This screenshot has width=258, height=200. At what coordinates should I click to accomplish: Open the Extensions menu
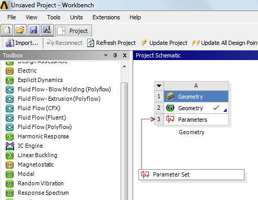pos(106,17)
